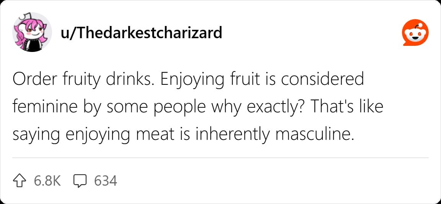The width and height of the screenshot is (441, 204).
Task: Open the pink-haired user avatar
Action: pos(32,32)
